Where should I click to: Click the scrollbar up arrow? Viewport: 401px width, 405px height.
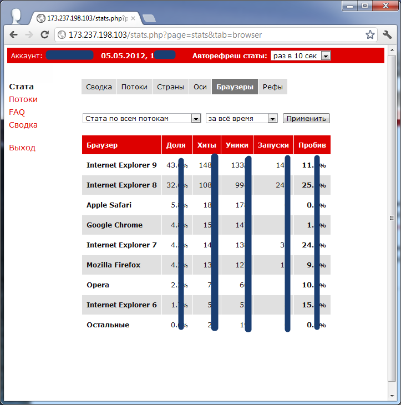(x=392, y=50)
